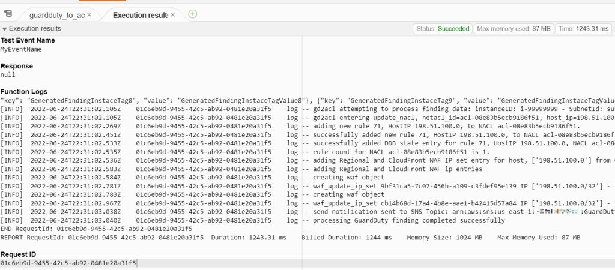Click the Time: 1243.31 ms badge
The height and width of the screenshot is (270, 615).
coord(584,29)
